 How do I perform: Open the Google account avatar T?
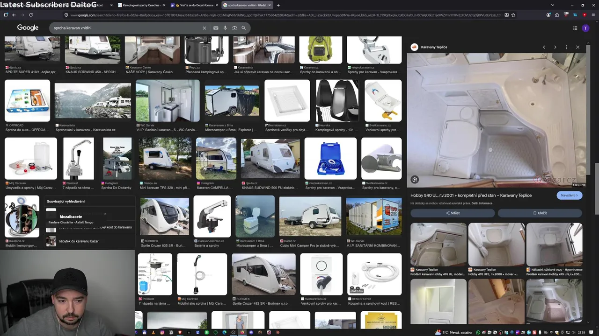[585, 28]
